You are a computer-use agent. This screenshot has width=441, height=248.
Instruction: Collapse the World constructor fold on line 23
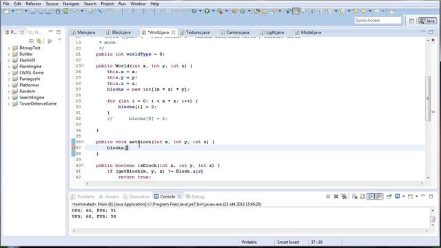pyautogui.click(x=83, y=65)
